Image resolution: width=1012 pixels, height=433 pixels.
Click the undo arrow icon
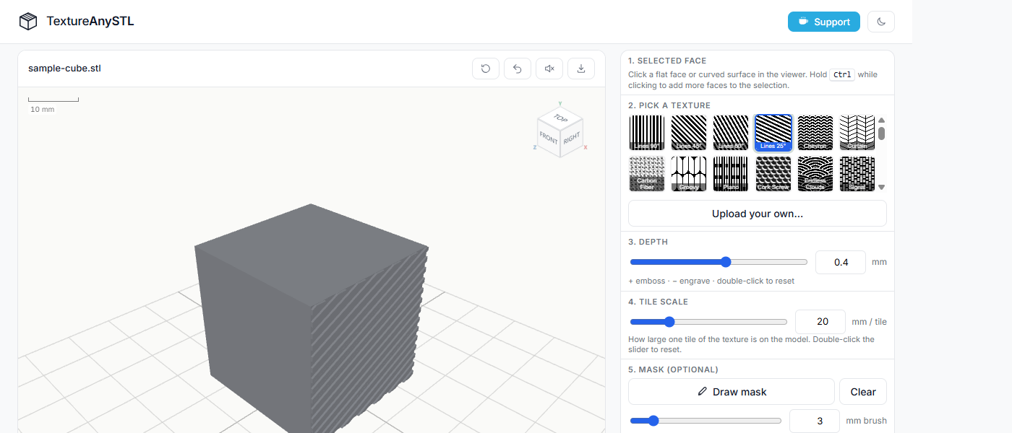click(518, 69)
